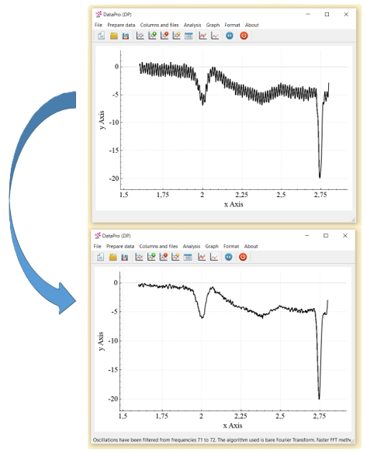Click 'y Axis' label in top graph
The width and height of the screenshot is (367, 453).
tap(102, 120)
